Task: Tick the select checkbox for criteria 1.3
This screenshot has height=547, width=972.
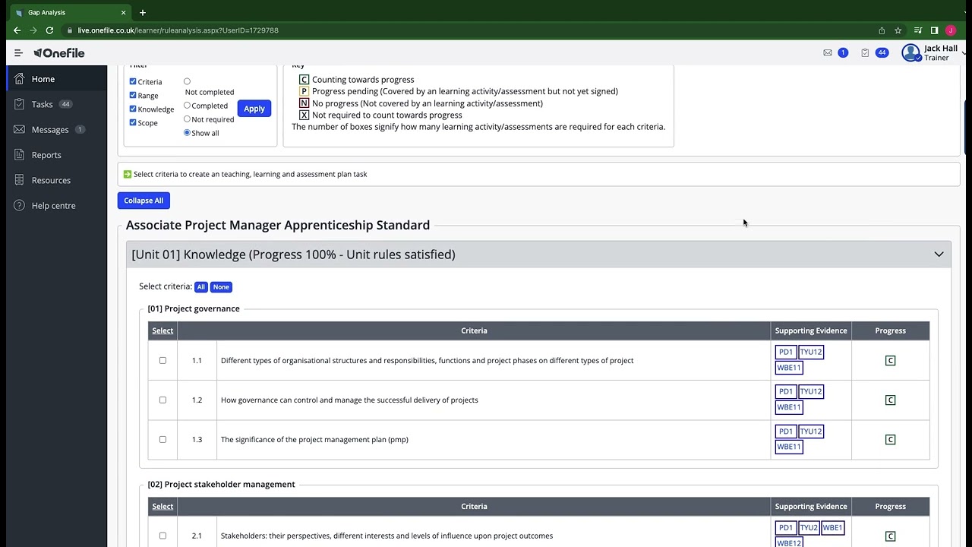Action: (x=163, y=439)
